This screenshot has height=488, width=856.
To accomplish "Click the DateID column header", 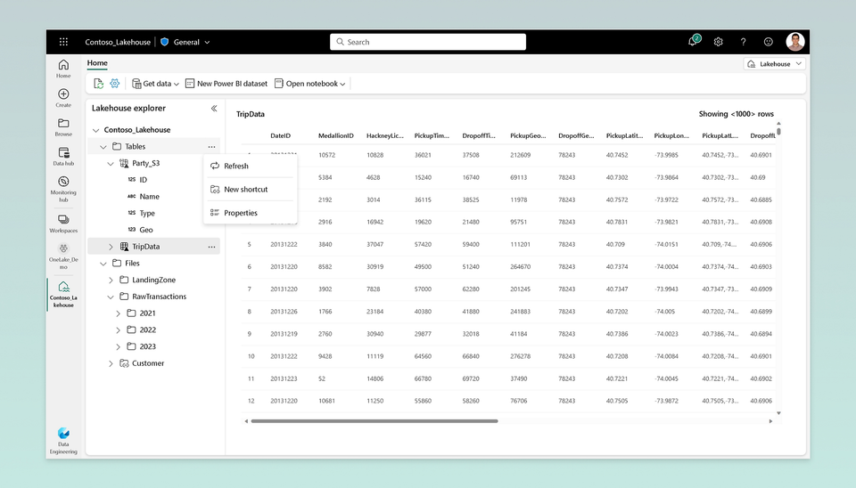I will coord(281,135).
